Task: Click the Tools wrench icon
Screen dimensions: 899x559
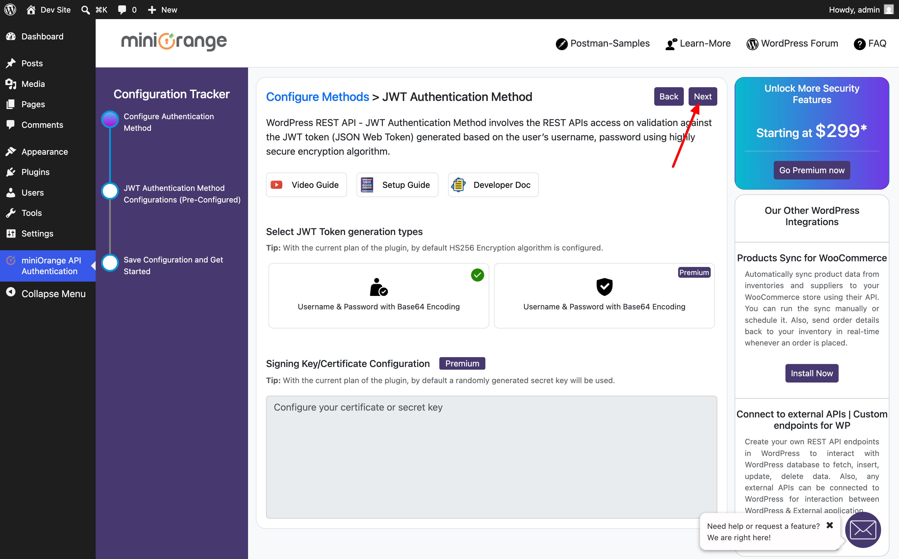Action: (x=11, y=213)
